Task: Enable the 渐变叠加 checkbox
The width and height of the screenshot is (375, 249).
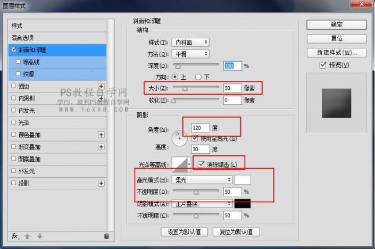Action: [14, 146]
